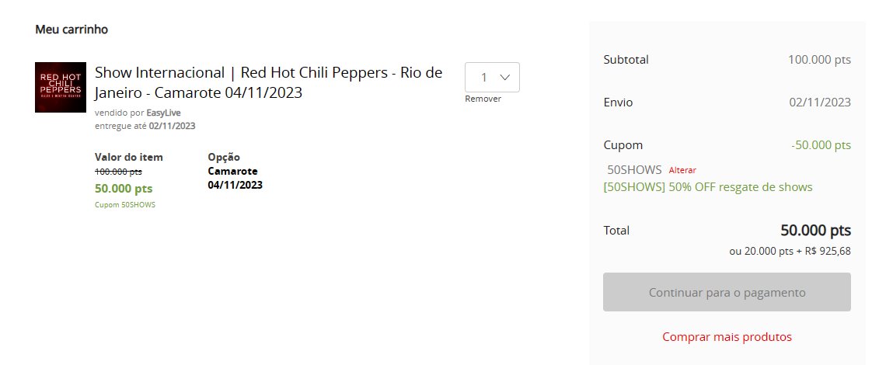
Task: Click the Subtotal 100.000 pts value
Action: coord(819,60)
